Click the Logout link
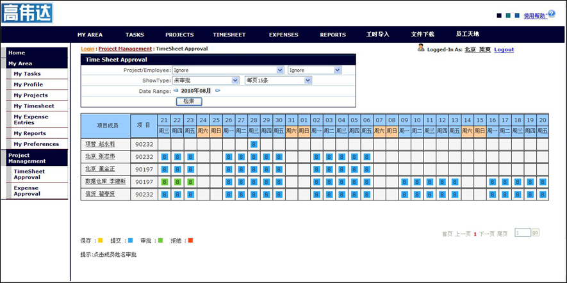This screenshot has height=283, width=567. coord(504,49)
